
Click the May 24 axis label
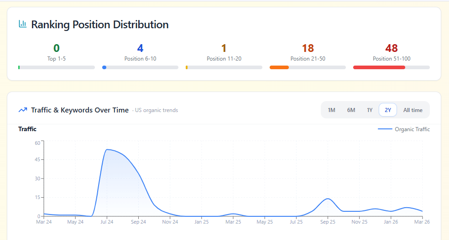click(x=75, y=222)
